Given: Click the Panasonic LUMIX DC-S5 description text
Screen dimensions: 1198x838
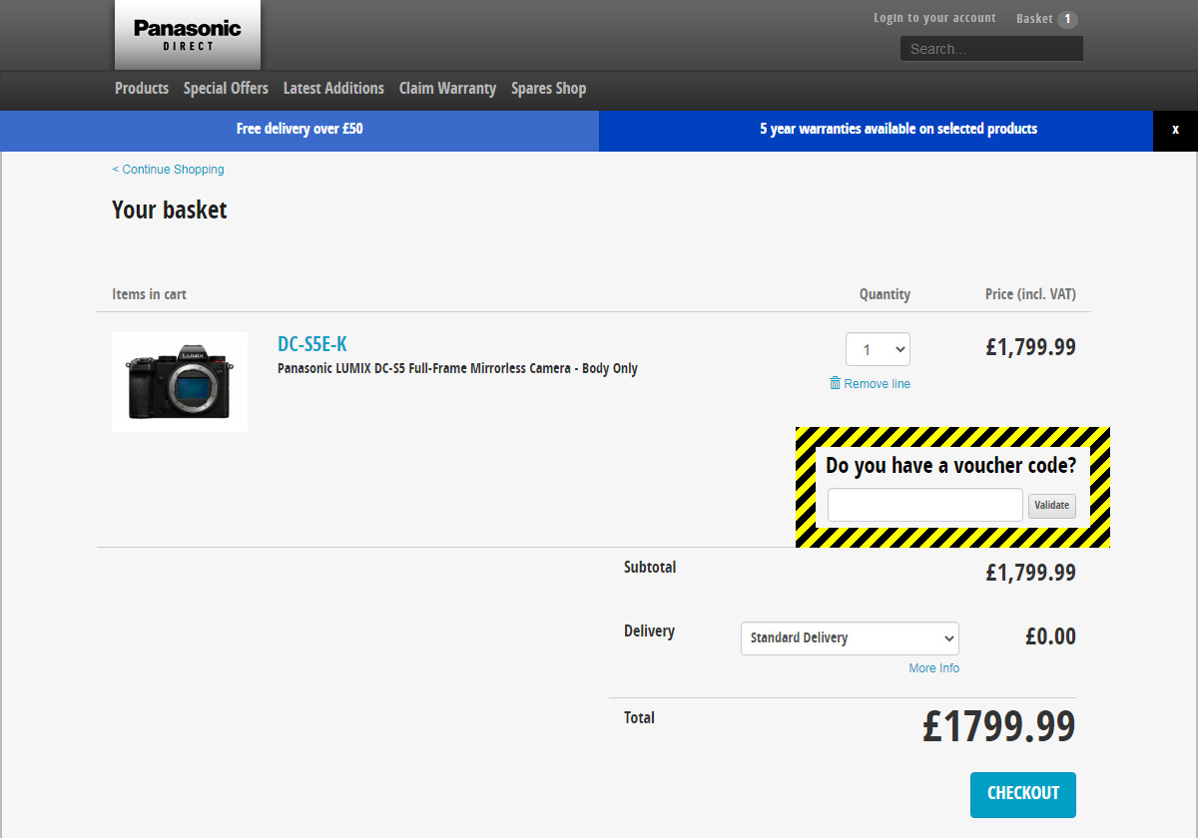Looking at the screenshot, I should click(457, 369).
